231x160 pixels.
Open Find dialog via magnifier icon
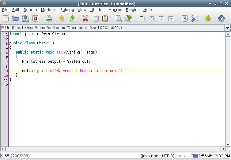(119, 19)
